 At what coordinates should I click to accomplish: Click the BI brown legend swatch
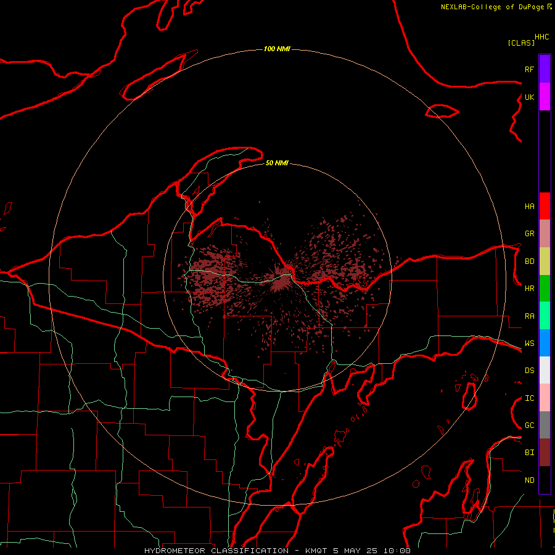[x=545, y=453]
